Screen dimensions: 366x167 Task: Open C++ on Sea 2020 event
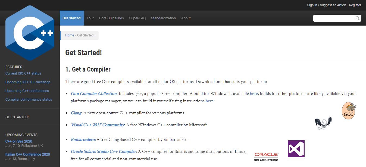click(x=19, y=141)
